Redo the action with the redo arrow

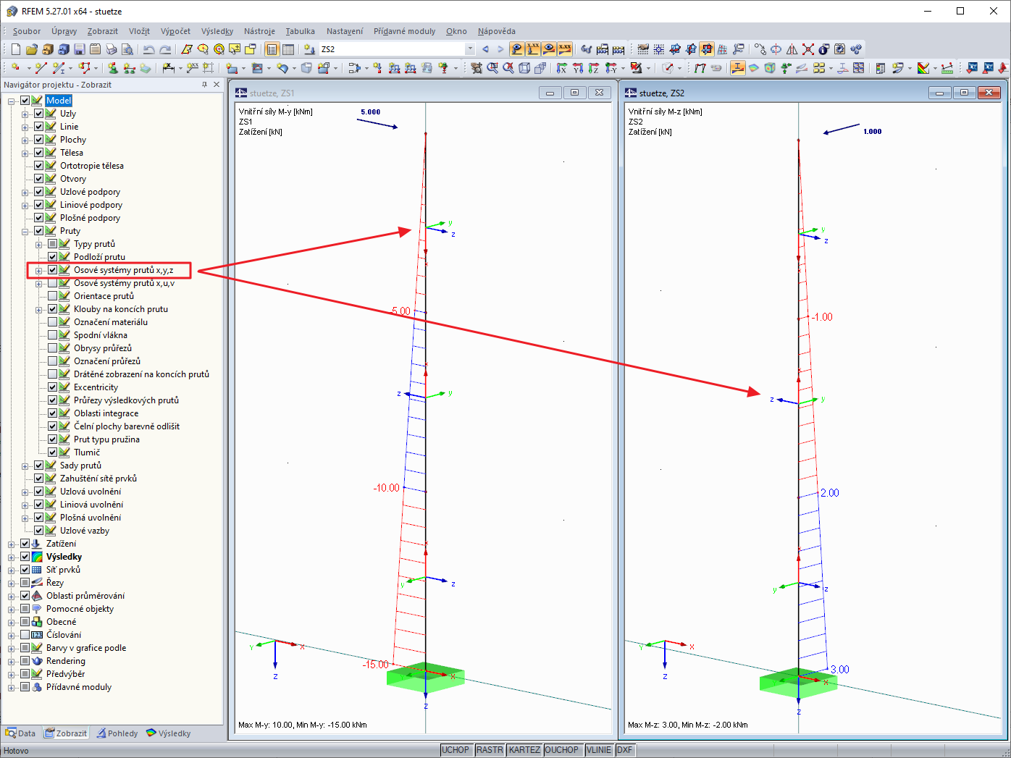point(165,49)
